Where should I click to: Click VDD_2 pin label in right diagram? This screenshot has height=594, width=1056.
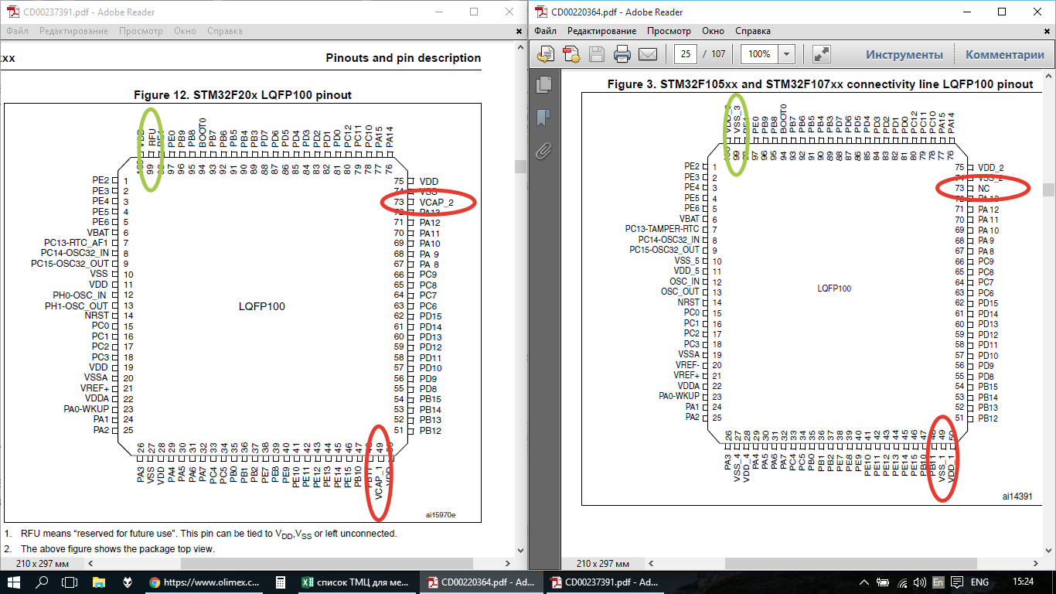[x=991, y=167]
